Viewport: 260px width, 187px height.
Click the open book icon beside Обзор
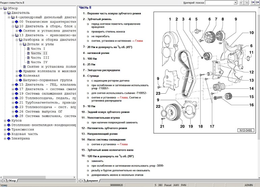coord(5,8)
